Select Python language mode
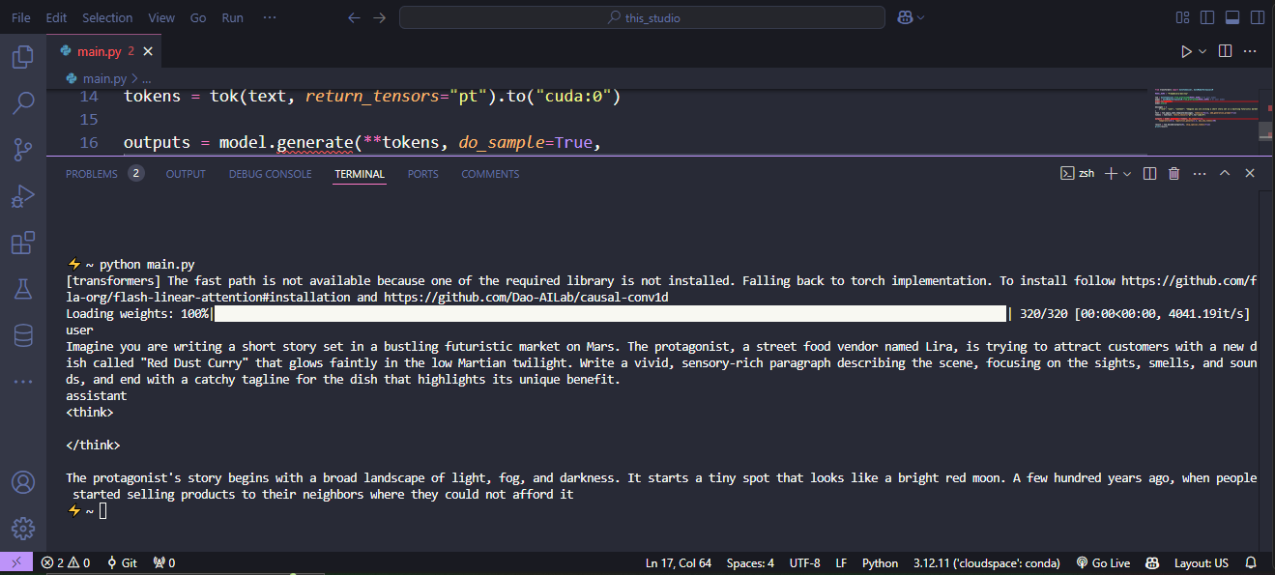 [880, 563]
